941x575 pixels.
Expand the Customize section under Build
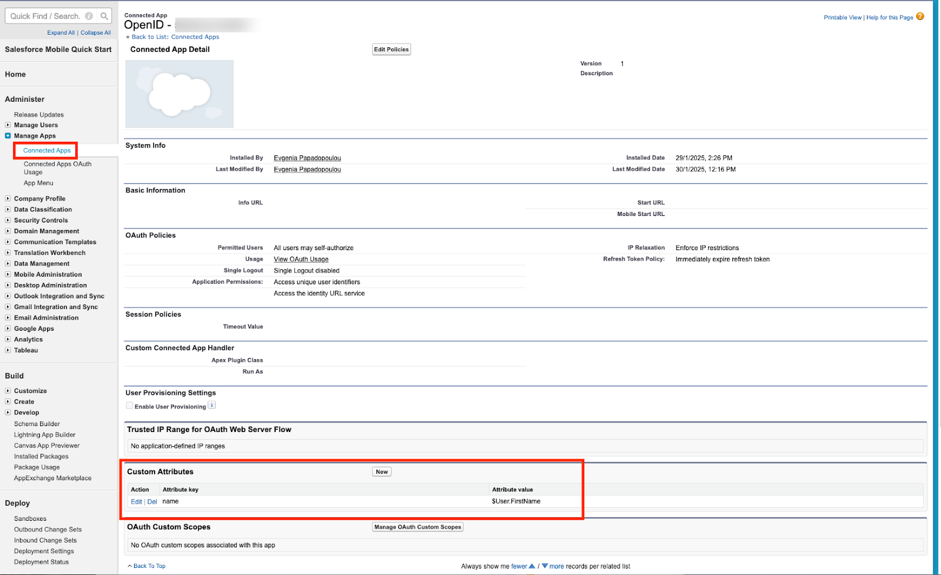tap(8, 390)
